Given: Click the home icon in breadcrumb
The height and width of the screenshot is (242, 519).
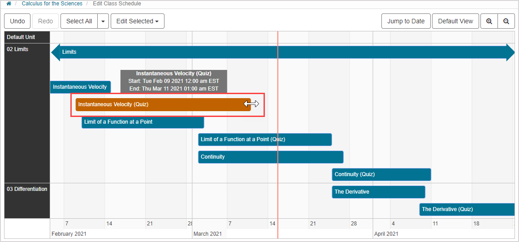Looking at the screenshot, I should [9, 4].
